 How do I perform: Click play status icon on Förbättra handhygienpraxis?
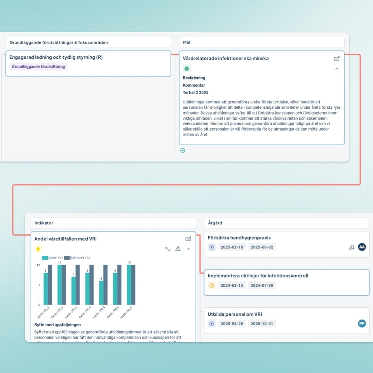[x=212, y=247]
